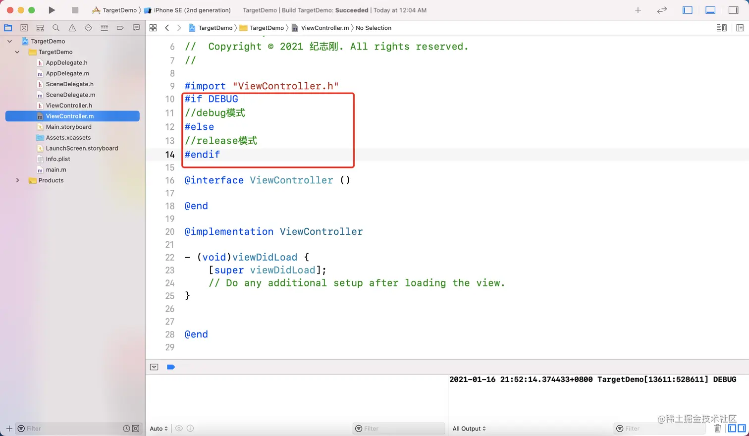Go forward in editor history
Viewport: 749px width, 436px height.
179,28
